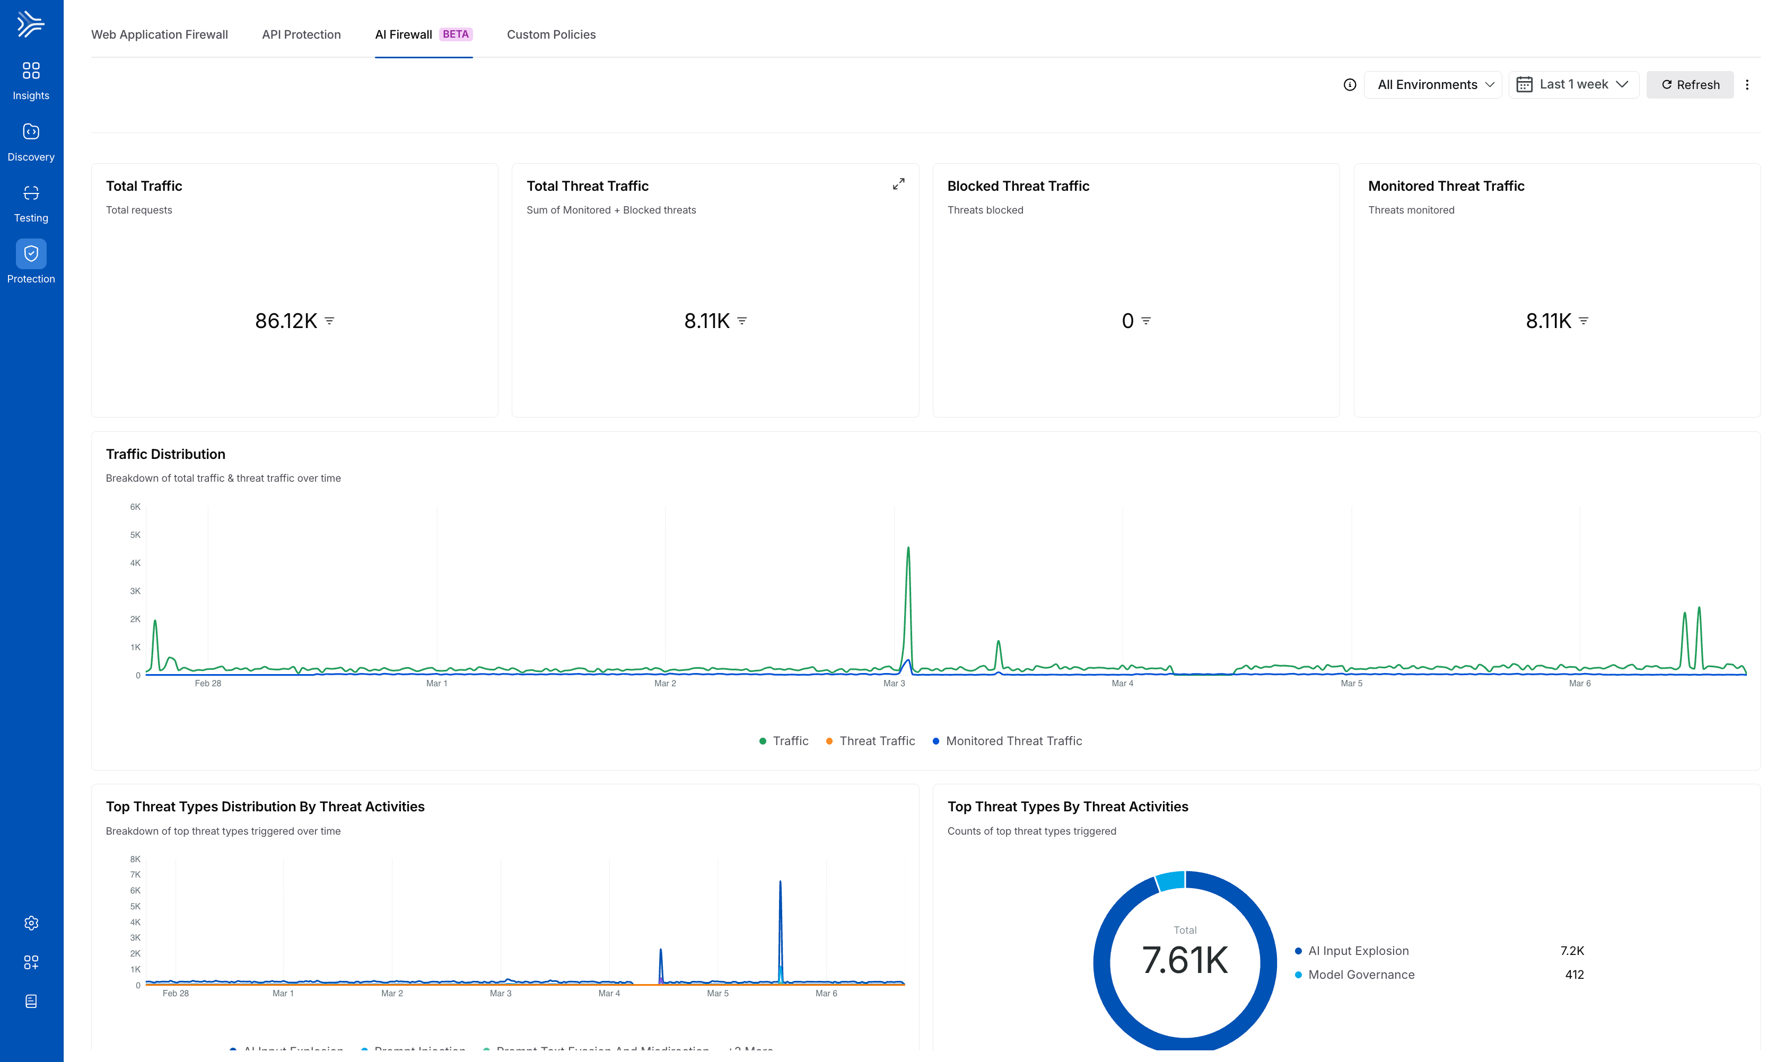
Task: Click the 412 Model Governance count
Action: [1574, 975]
